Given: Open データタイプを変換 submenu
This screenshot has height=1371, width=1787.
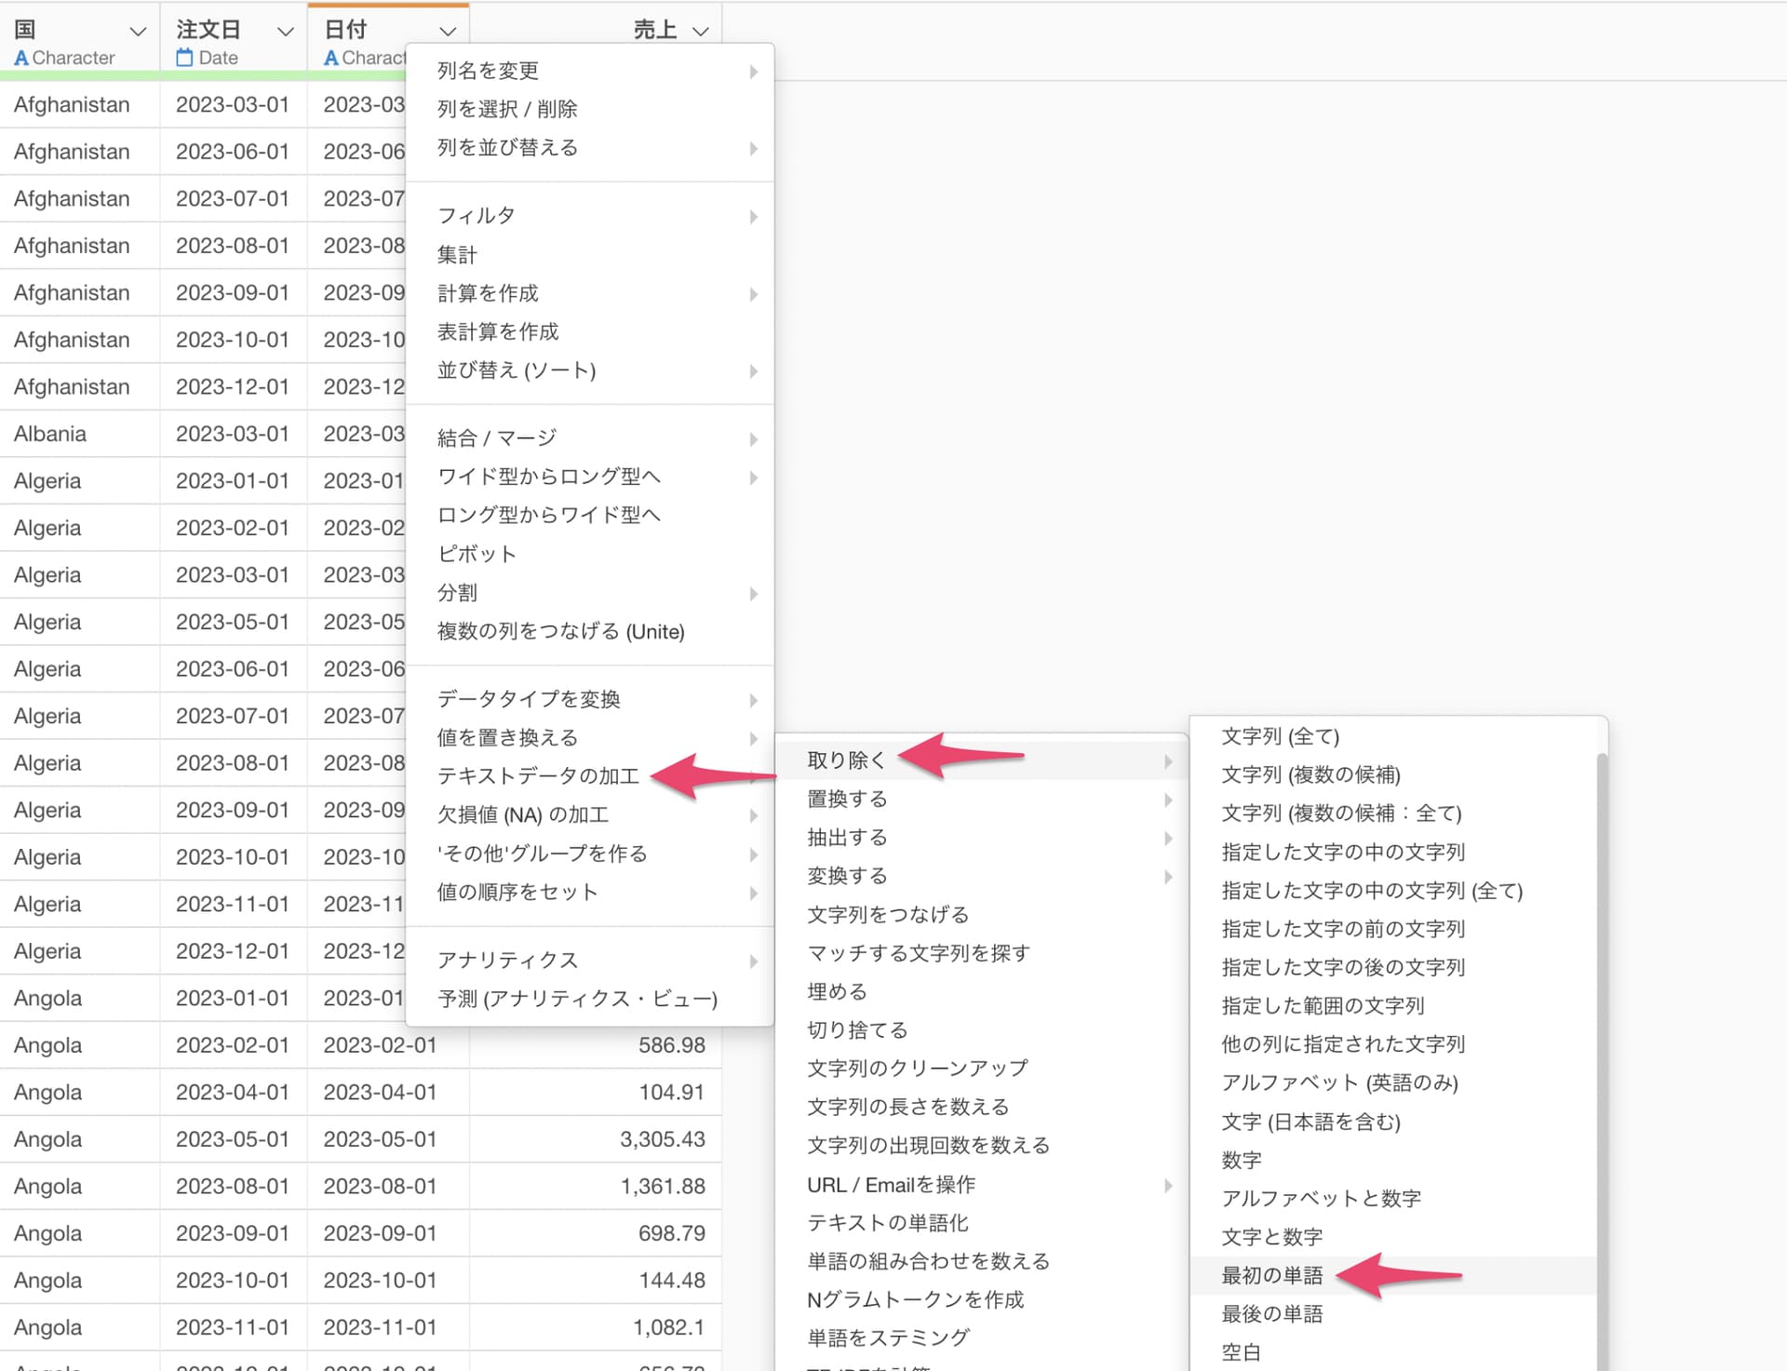Looking at the screenshot, I should [x=590, y=699].
